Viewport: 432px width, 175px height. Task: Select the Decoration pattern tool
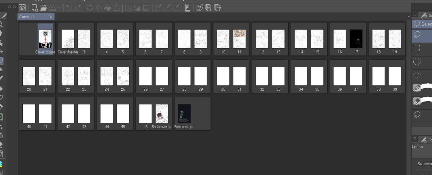[2, 116]
